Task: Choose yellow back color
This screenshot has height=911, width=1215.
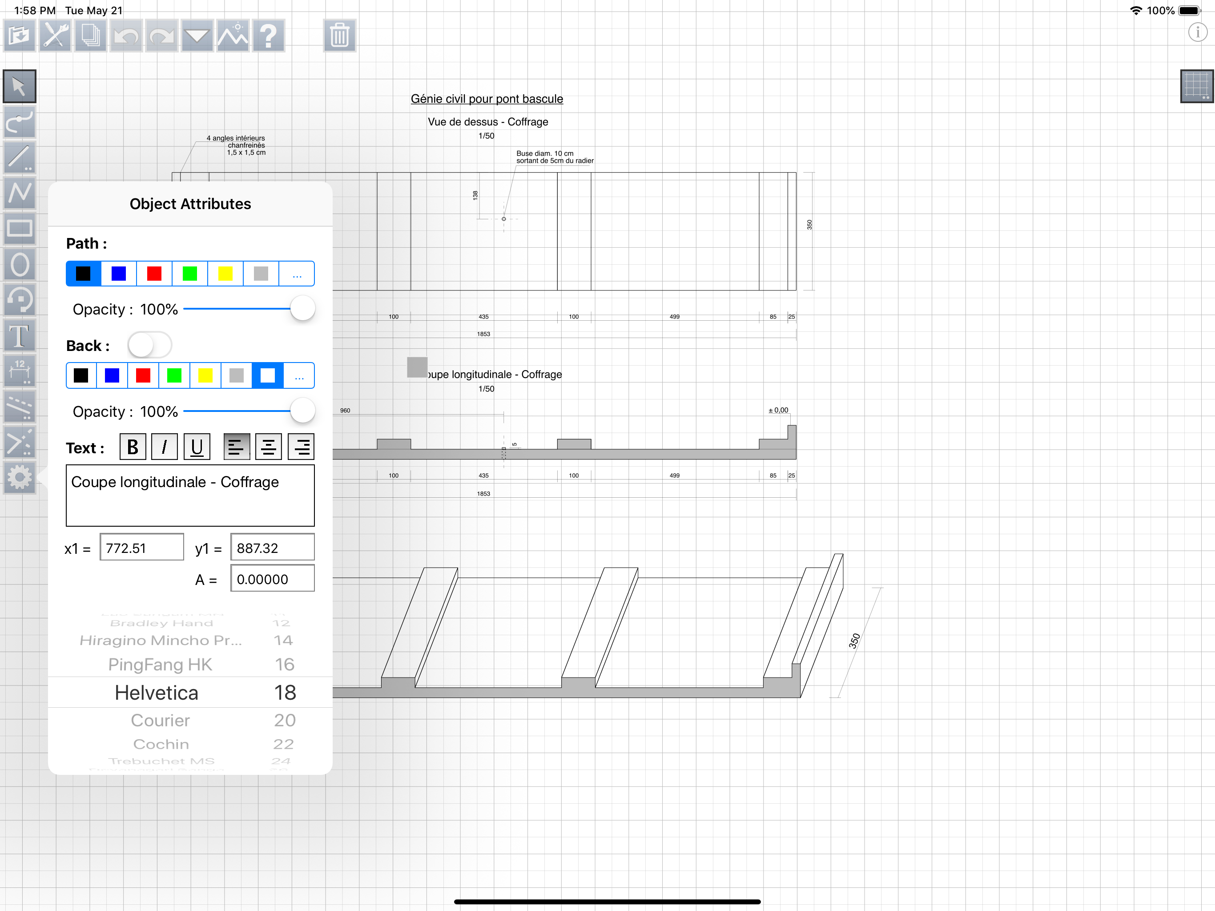Action: (205, 376)
